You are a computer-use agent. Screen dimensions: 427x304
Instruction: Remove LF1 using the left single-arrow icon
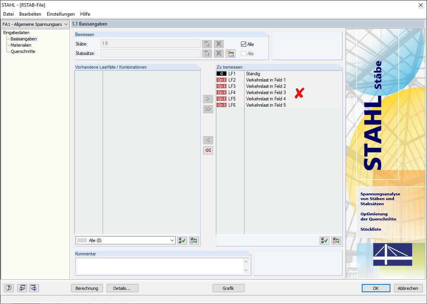coord(208,140)
